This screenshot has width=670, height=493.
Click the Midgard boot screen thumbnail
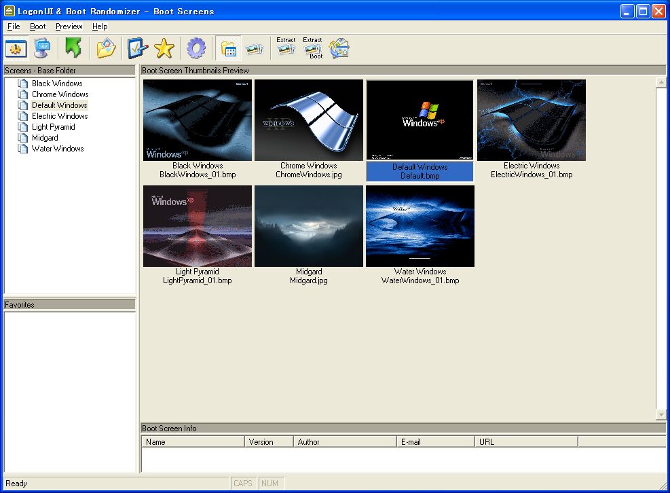(308, 226)
